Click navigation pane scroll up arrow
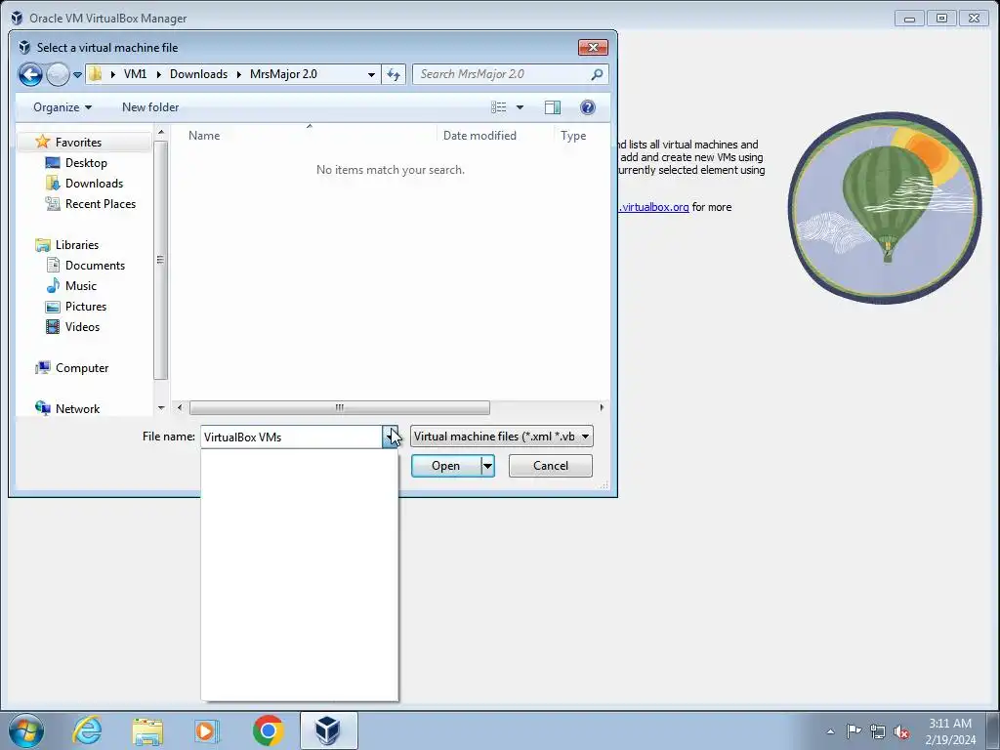This screenshot has height=750, width=1000. coord(161,132)
